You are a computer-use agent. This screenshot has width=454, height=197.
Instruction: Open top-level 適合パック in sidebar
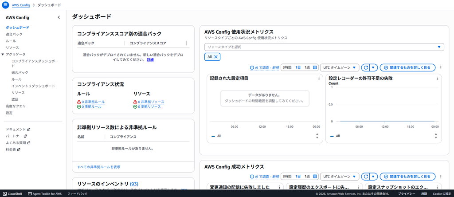pos(14,34)
